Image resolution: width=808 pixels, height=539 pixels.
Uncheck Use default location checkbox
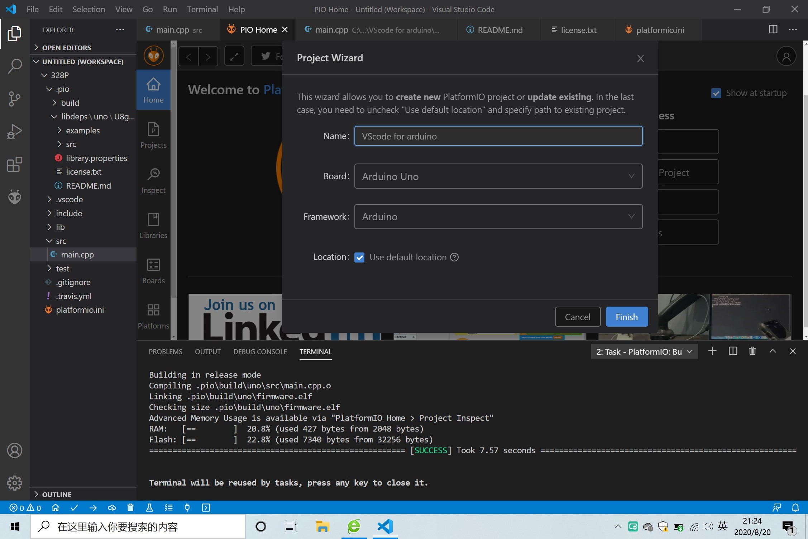359,257
